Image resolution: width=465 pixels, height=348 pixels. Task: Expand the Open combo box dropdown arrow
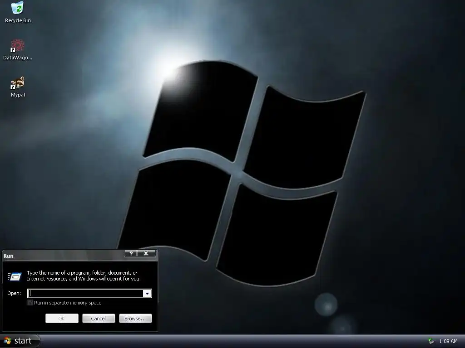[147, 293]
